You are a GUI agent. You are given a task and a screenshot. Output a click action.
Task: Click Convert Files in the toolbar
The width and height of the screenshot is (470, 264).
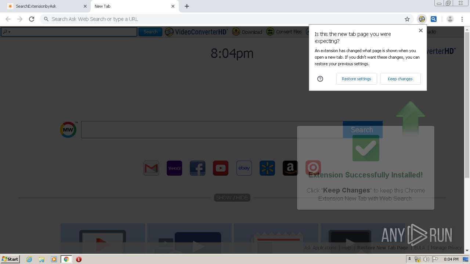284,32
